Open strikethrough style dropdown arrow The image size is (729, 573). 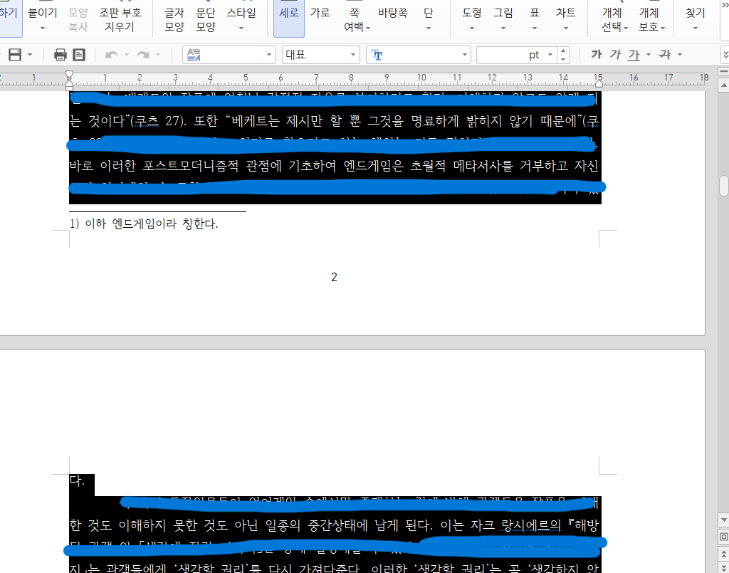pyautogui.click(x=680, y=55)
